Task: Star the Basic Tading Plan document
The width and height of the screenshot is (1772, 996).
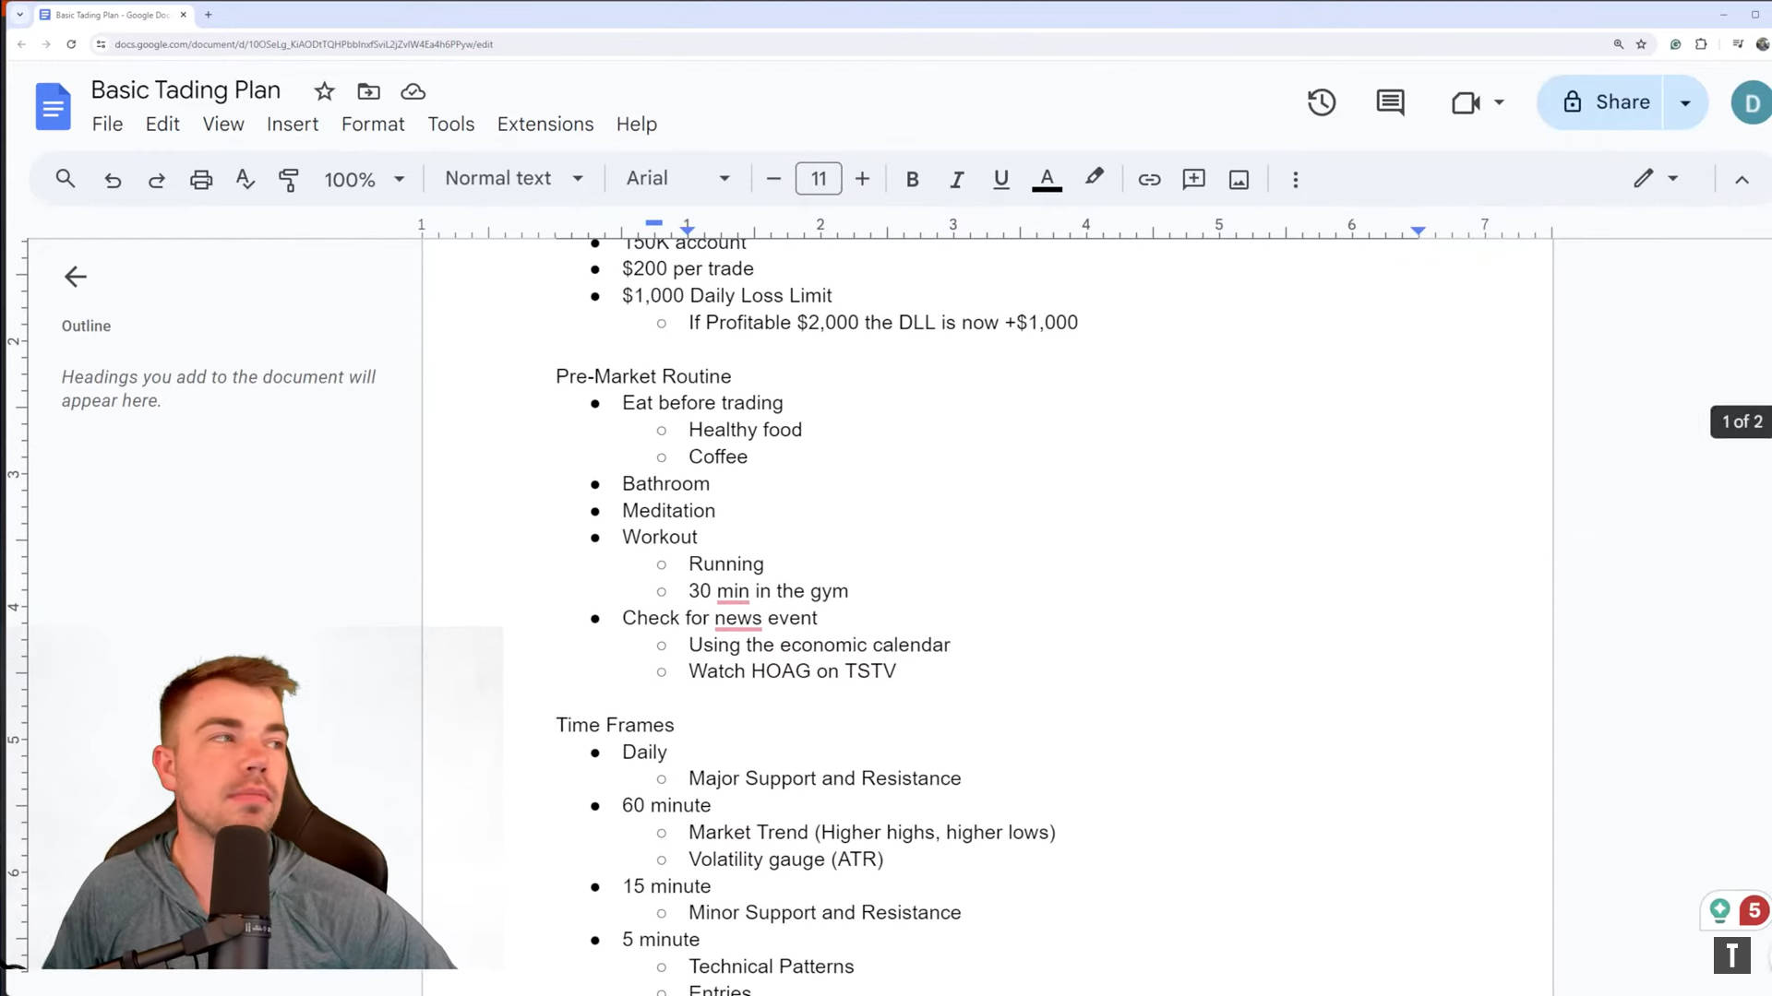Action: (324, 91)
